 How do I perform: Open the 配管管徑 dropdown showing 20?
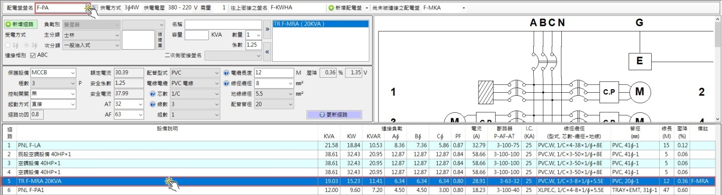coord(274,104)
